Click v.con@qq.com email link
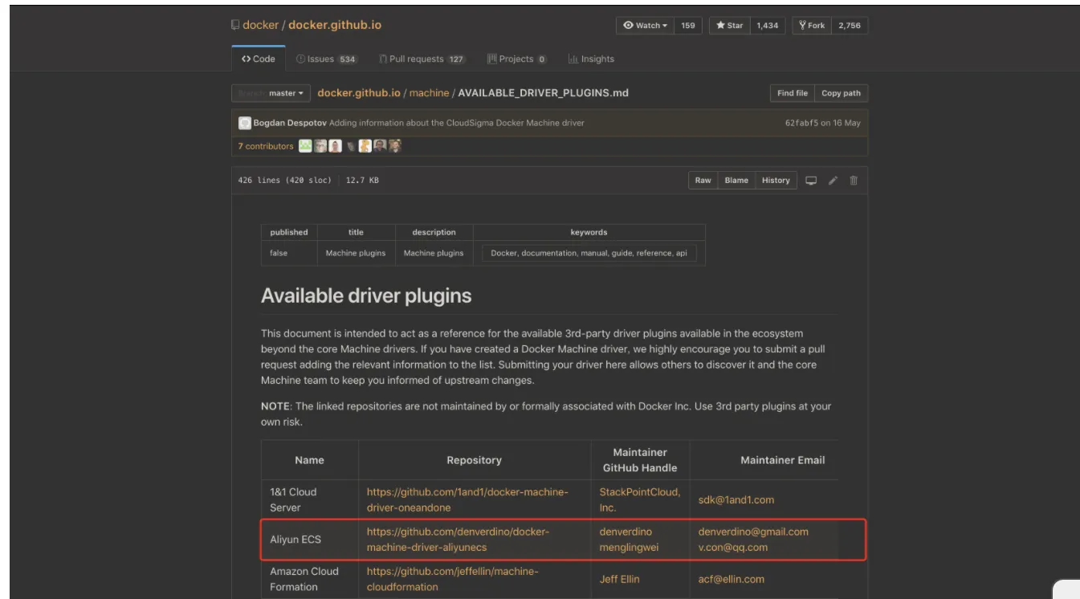 tap(733, 548)
